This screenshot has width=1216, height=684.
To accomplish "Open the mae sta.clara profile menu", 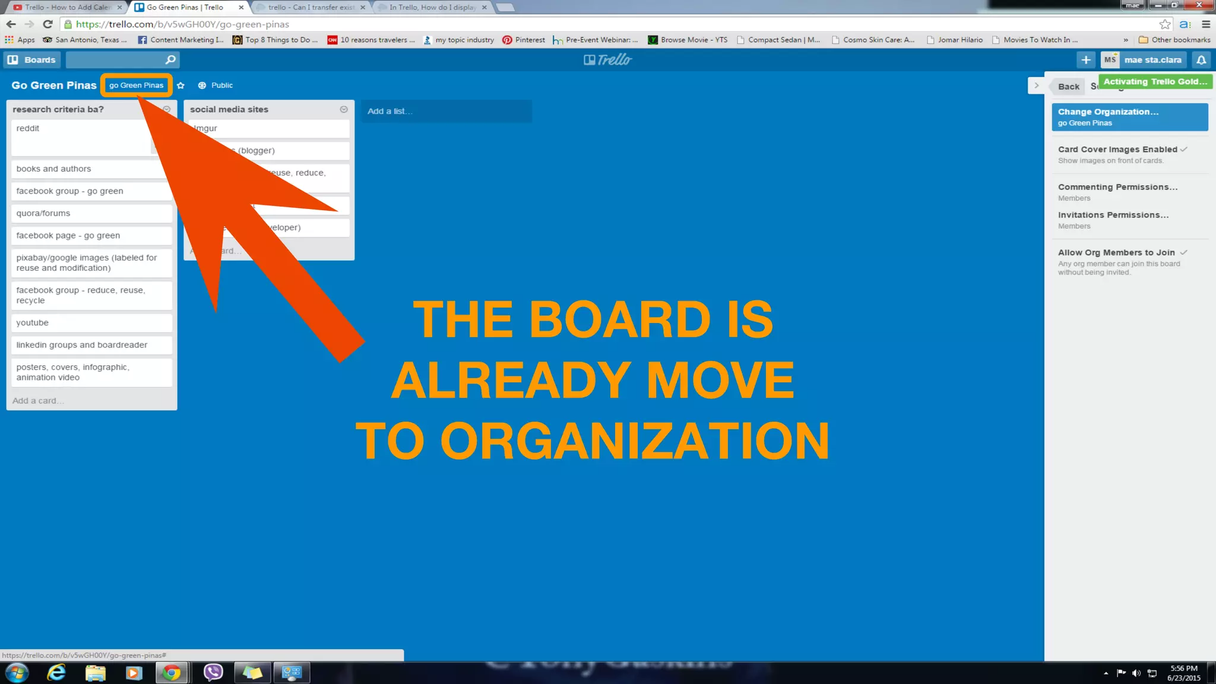I will coord(1152,60).
